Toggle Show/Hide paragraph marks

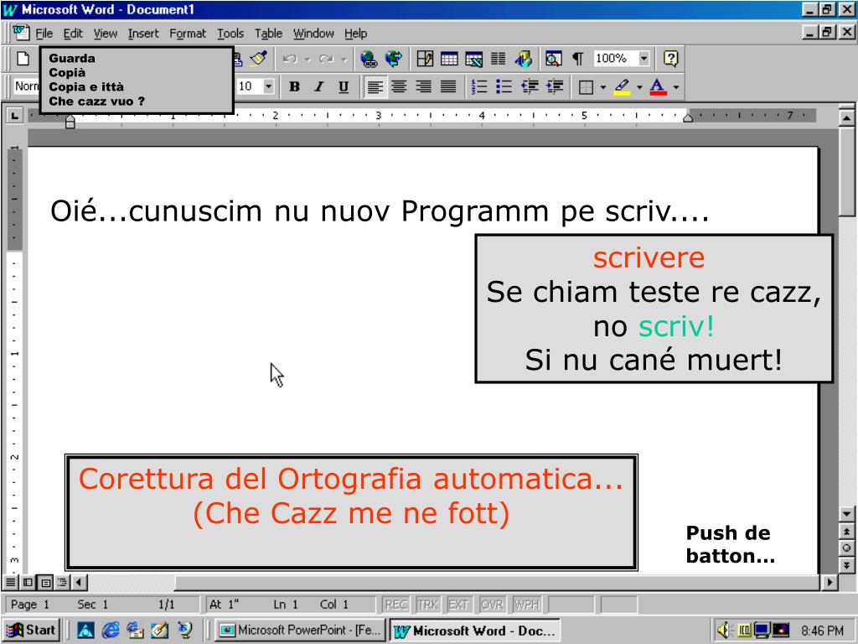coord(578,59)
